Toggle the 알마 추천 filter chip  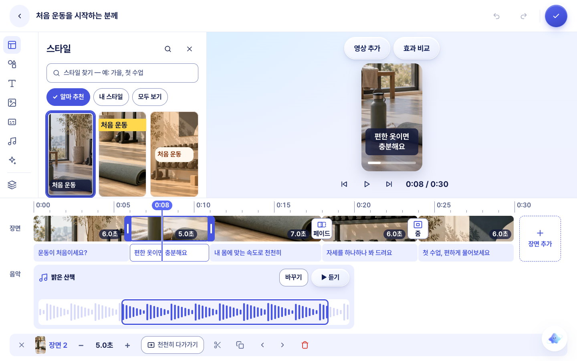pos(68,97)
